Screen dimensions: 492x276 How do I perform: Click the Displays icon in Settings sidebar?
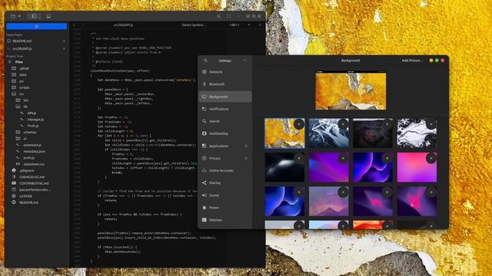[x=204, y=220]
